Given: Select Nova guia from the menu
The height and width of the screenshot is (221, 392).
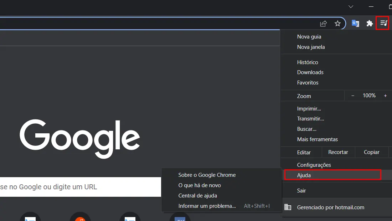Looking at the screenshot, I should click(x=336, y=37).
